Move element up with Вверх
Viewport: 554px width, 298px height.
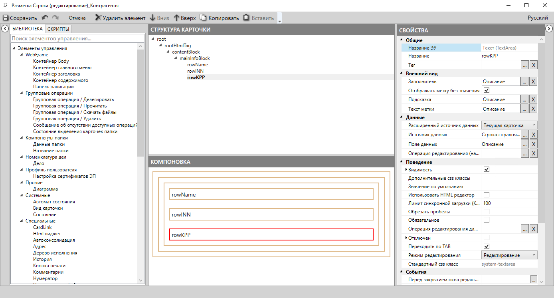(x=185, y=18)
